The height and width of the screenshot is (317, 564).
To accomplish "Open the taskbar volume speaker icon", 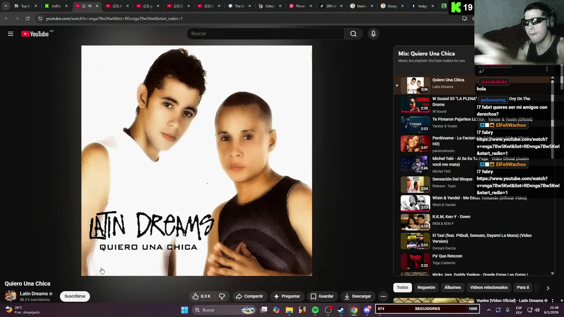I will [x=537, y=310].
